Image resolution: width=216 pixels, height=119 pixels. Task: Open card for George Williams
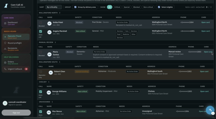coord(204,91)
